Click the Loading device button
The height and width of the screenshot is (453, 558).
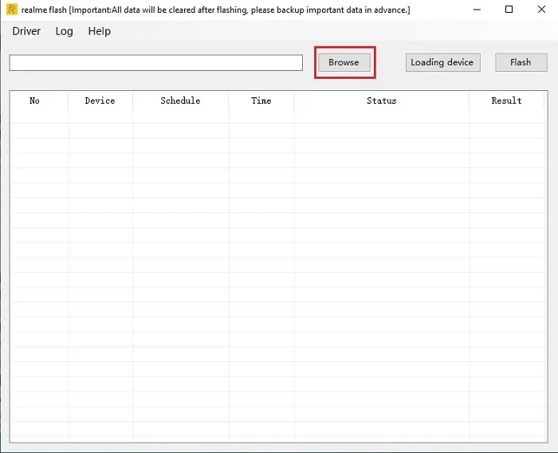(x=442, y=62)
